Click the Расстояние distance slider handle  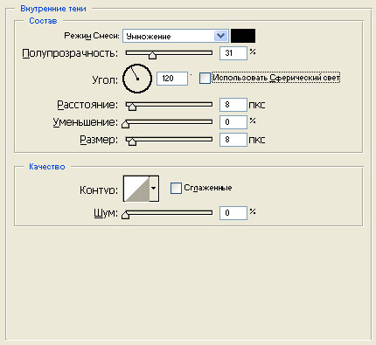click(x=132, y=107)
